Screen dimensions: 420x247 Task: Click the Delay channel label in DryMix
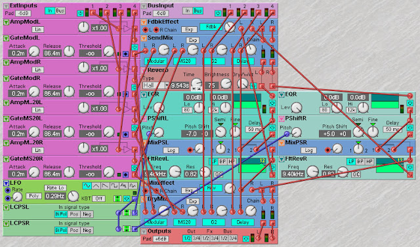click(x=243, y=222)
